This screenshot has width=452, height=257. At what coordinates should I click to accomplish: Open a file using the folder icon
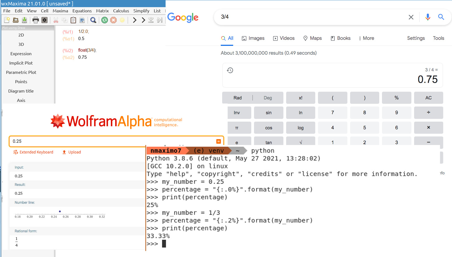(16, 20)
